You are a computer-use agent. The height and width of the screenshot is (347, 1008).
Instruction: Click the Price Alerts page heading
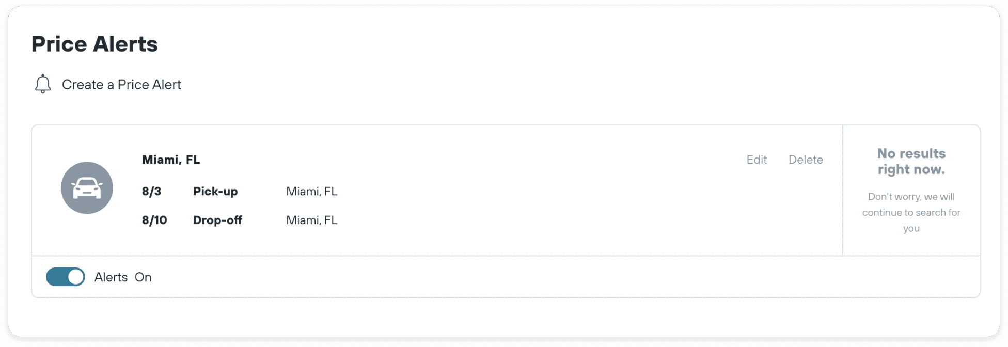[94, 44]
